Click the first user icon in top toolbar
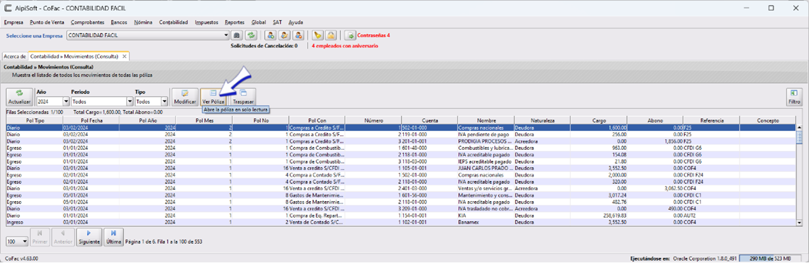The width and height of the screenshot is (809, 263). point(271,35)
